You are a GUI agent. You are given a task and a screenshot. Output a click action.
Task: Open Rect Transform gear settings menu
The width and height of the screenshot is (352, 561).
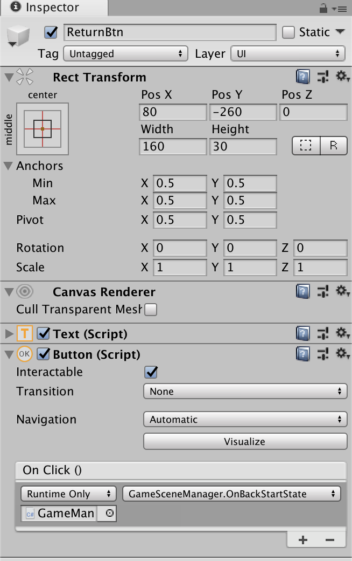pos(342,77)
